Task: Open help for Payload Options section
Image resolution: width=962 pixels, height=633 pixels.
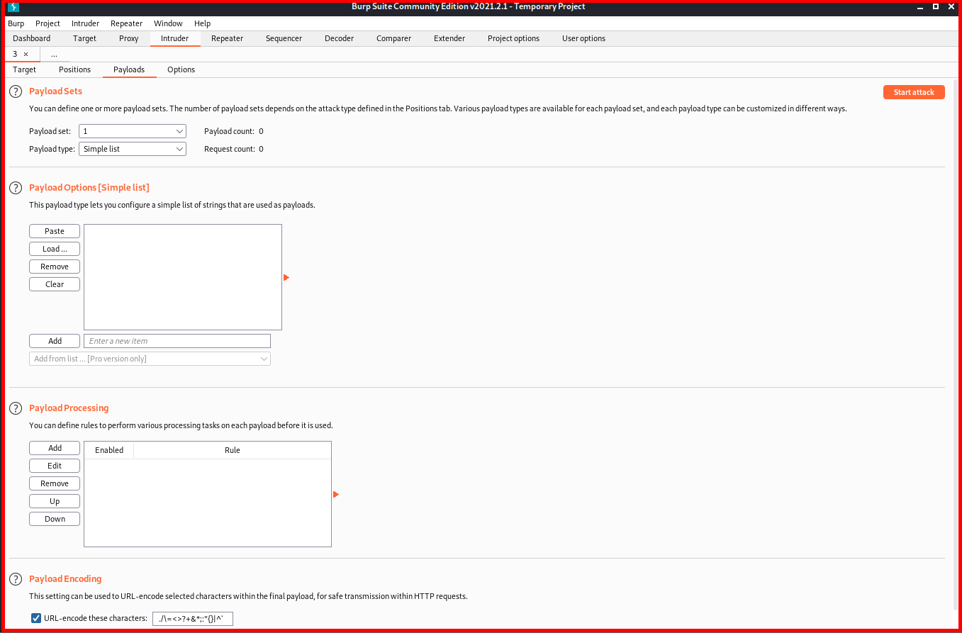Action: pos(16,188)
